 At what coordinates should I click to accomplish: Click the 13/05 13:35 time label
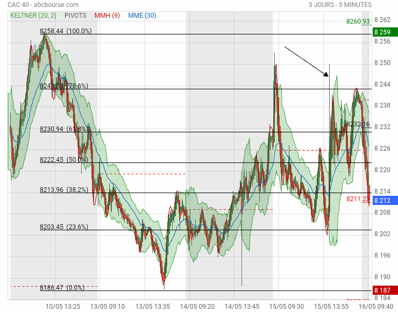pyautogui.click(x=153, y=307)
